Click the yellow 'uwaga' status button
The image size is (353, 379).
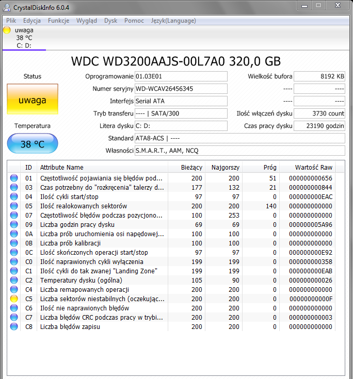pos(33,99)
